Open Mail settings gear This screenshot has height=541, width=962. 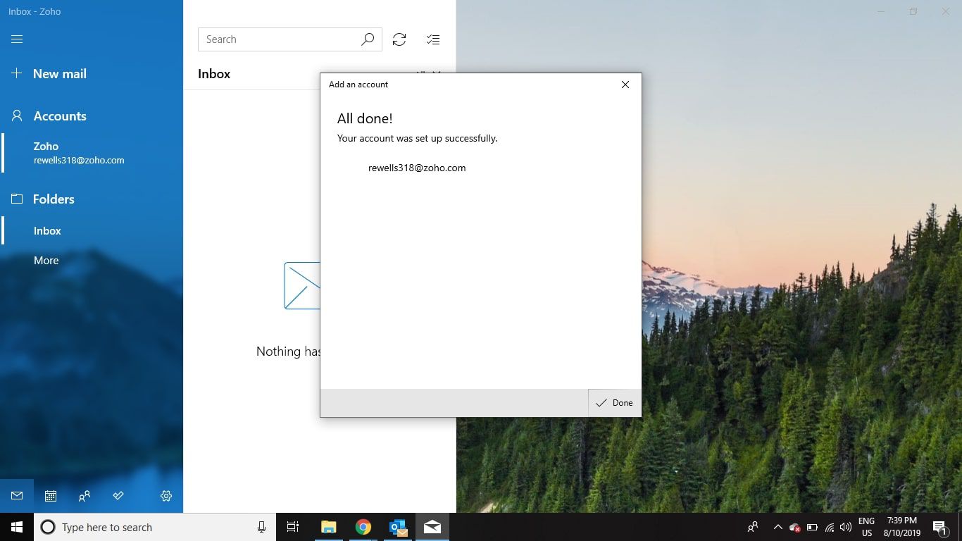(166, 496)
